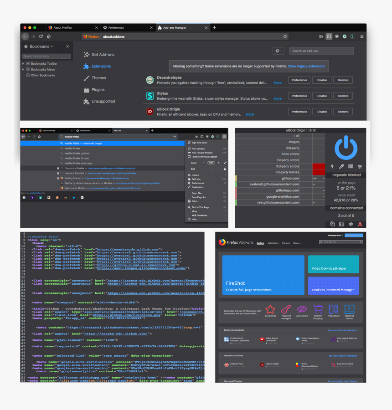Focus Search bookmarks field in sidebar
This screenshot has width=392, height=410.
point(46,56)
